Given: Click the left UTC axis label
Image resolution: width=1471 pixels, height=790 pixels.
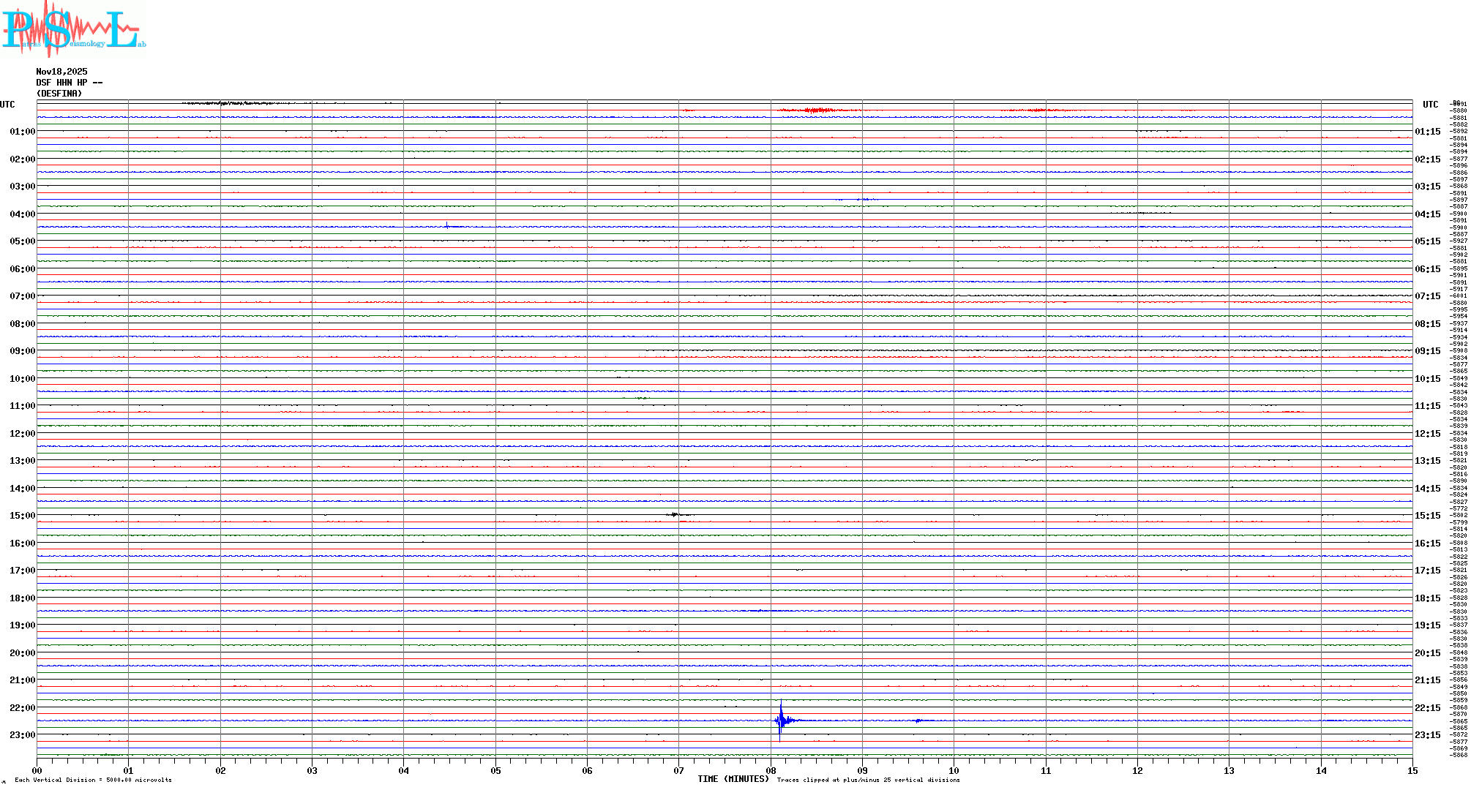Looking at the screenshot, I should [7, 105].
